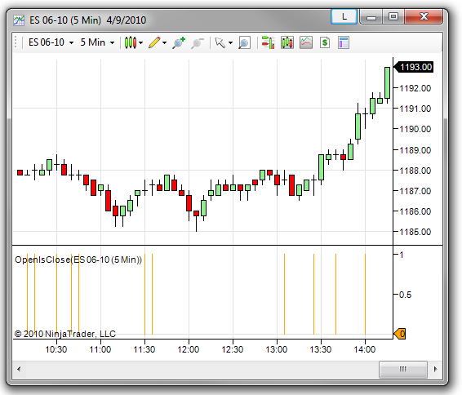Close the ES 06-10 chart window
The height and width of the screenshot is (395, 462).
(x=424, y=16)
